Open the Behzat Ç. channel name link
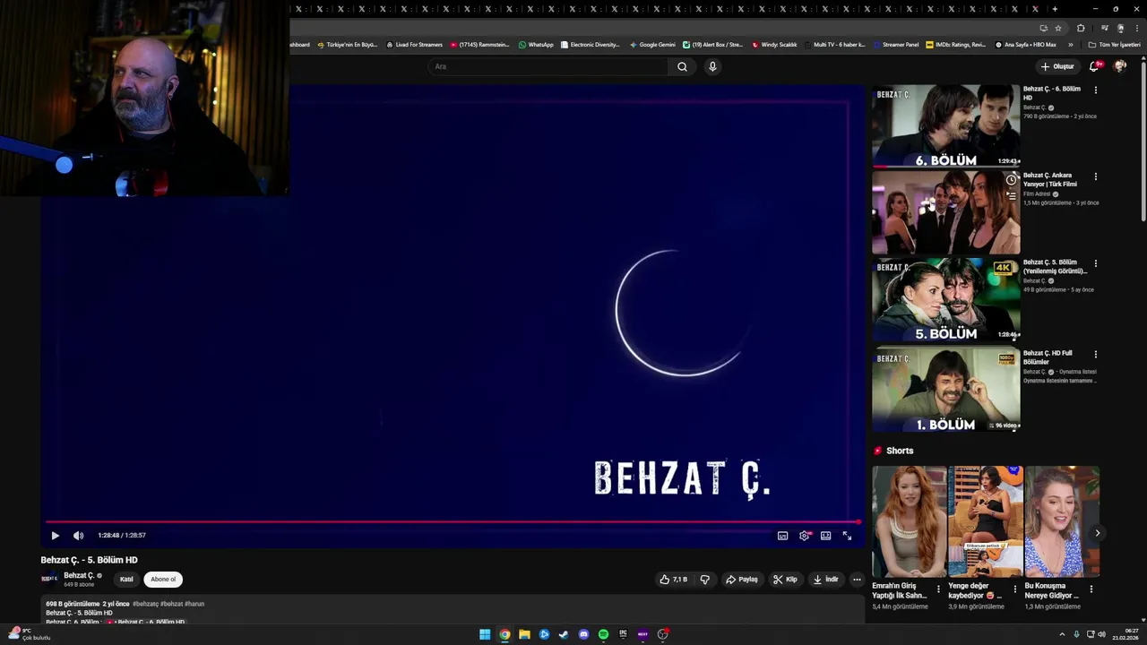1147x645 pixels. [x=79, y=575]
